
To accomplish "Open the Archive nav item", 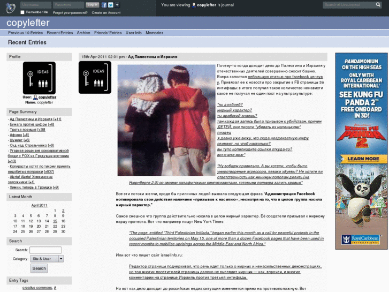I will pyautogui.click(x=83, y=33).
